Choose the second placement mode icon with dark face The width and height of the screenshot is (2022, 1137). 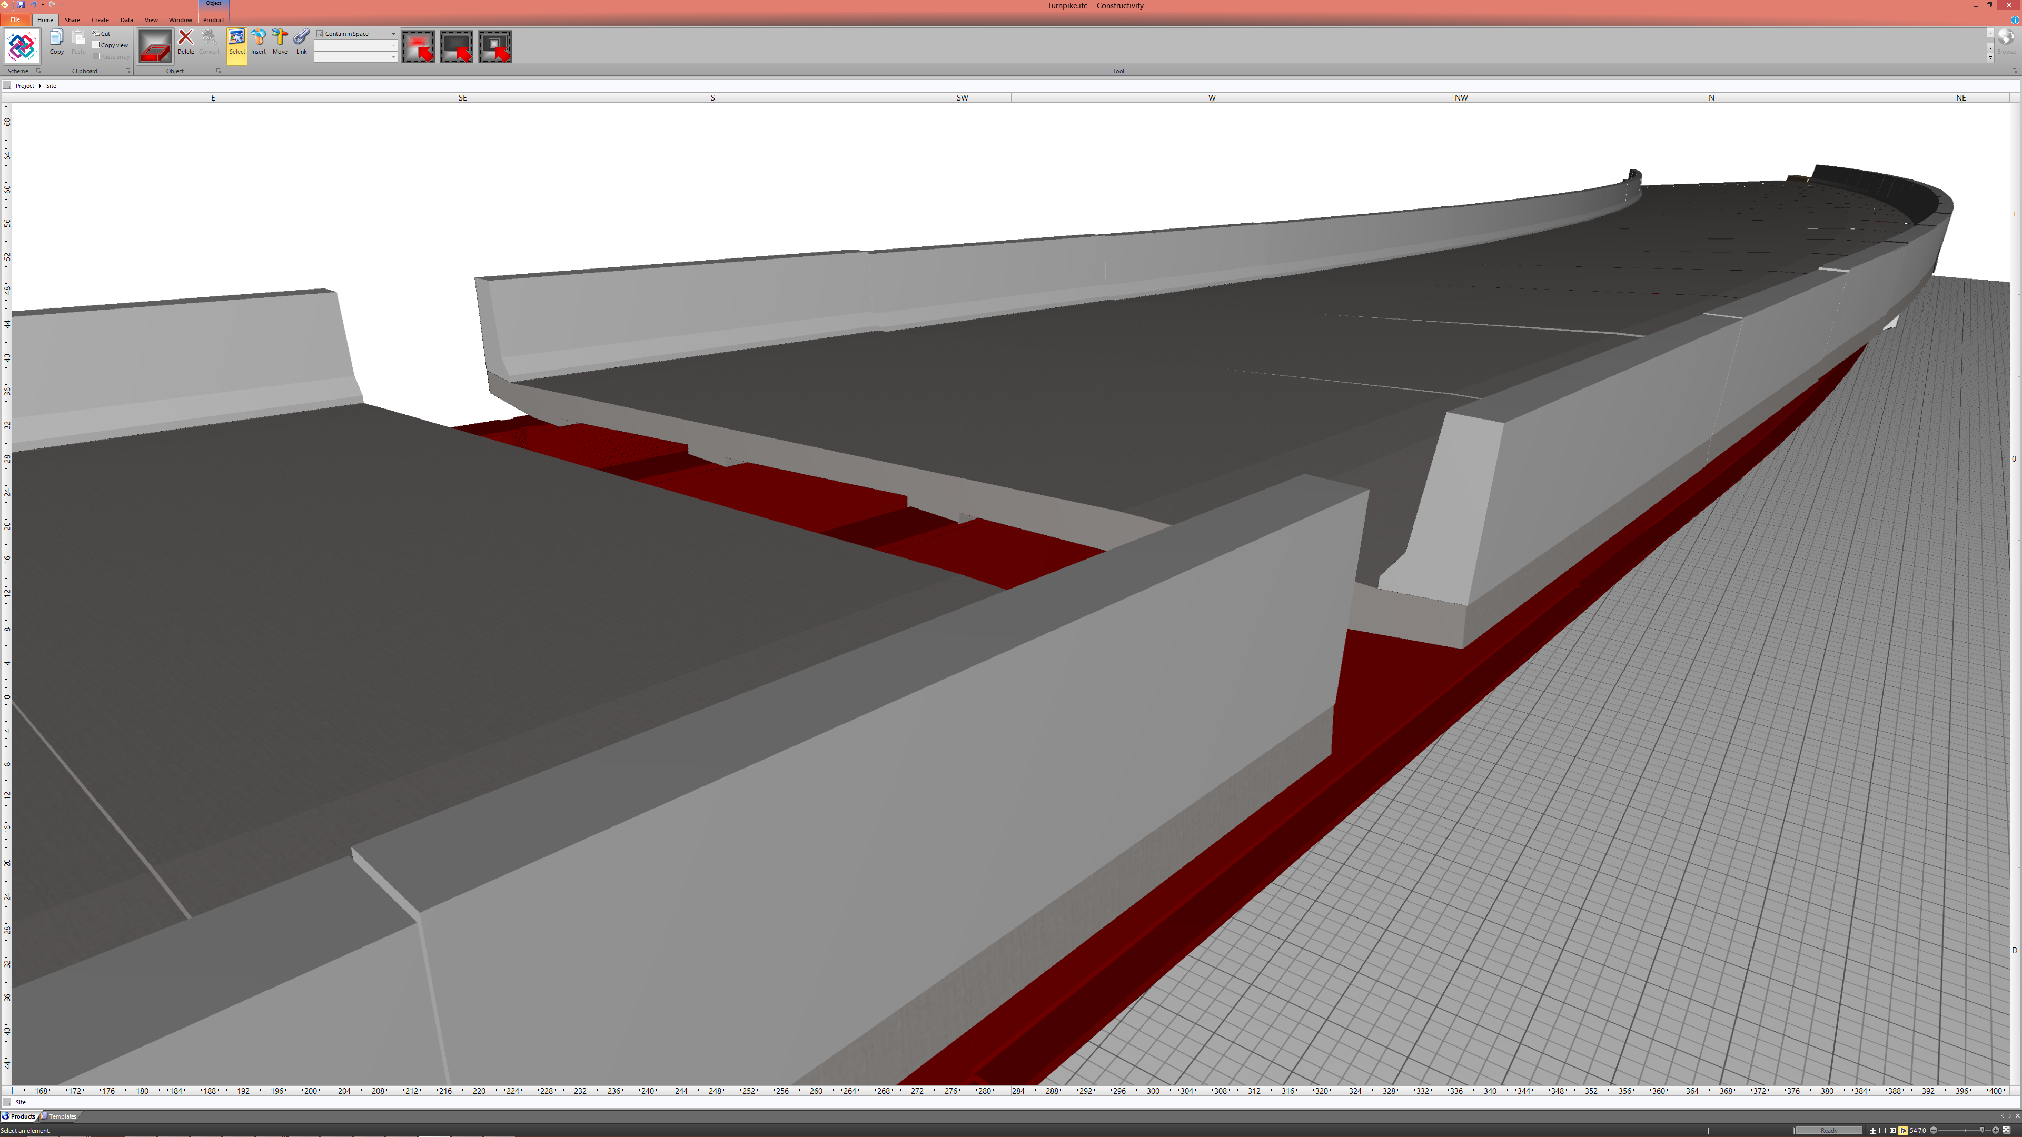pyautogui.click(x=456, y=46)
